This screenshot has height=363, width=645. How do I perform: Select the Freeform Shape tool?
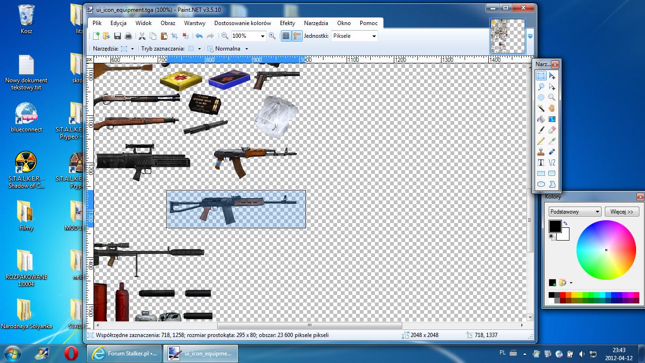552,184
